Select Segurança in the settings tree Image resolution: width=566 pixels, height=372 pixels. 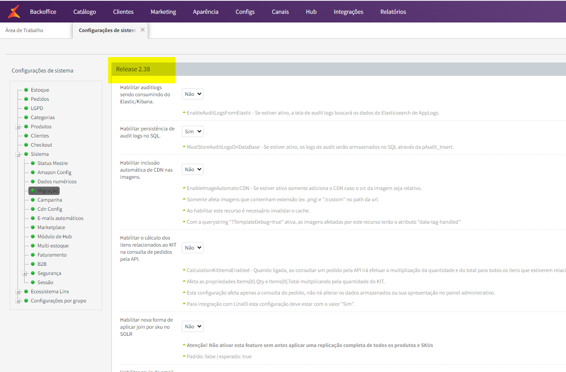point(49,273)
